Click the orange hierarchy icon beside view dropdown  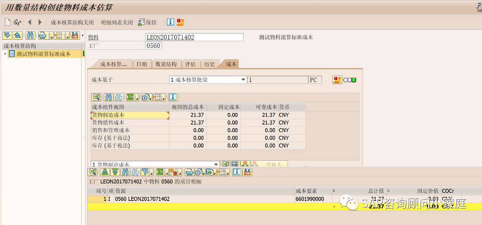(x=245, y=164)
